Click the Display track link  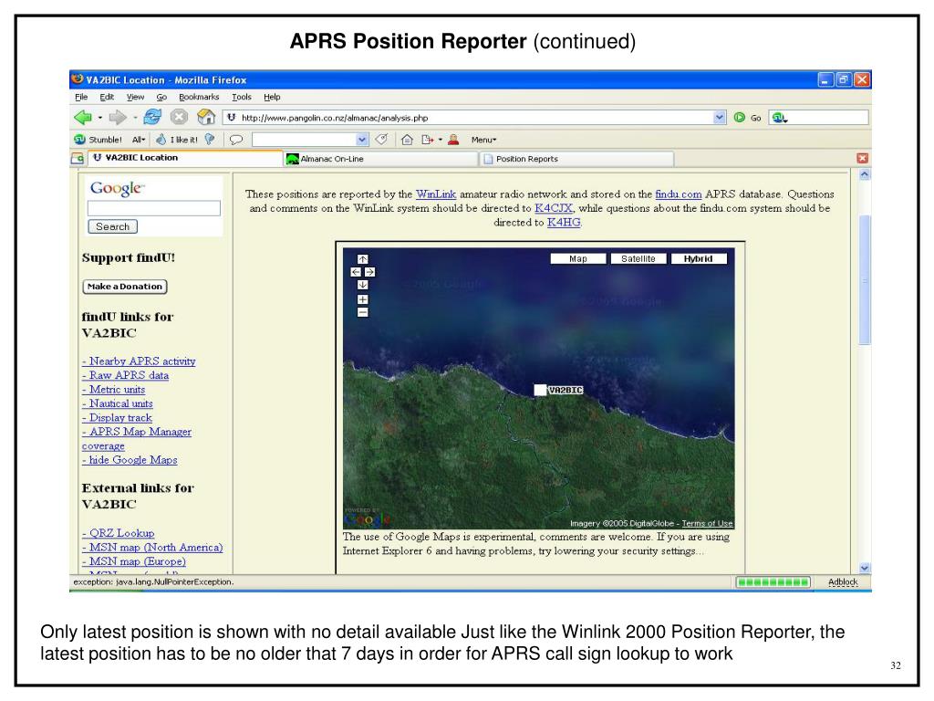pyautogui.click(x=117, y=418)
